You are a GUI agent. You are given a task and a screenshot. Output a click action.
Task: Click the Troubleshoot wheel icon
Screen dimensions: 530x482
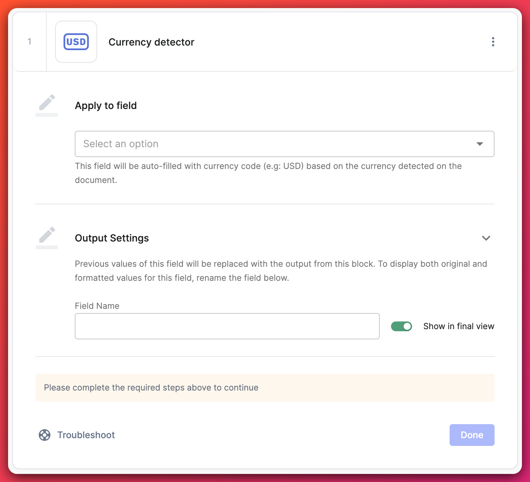point(45,435)
